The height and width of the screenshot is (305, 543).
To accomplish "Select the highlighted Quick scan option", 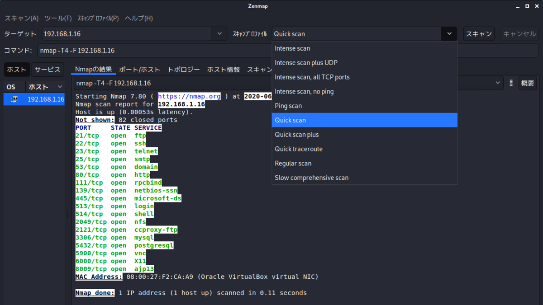I will [364, 120].
